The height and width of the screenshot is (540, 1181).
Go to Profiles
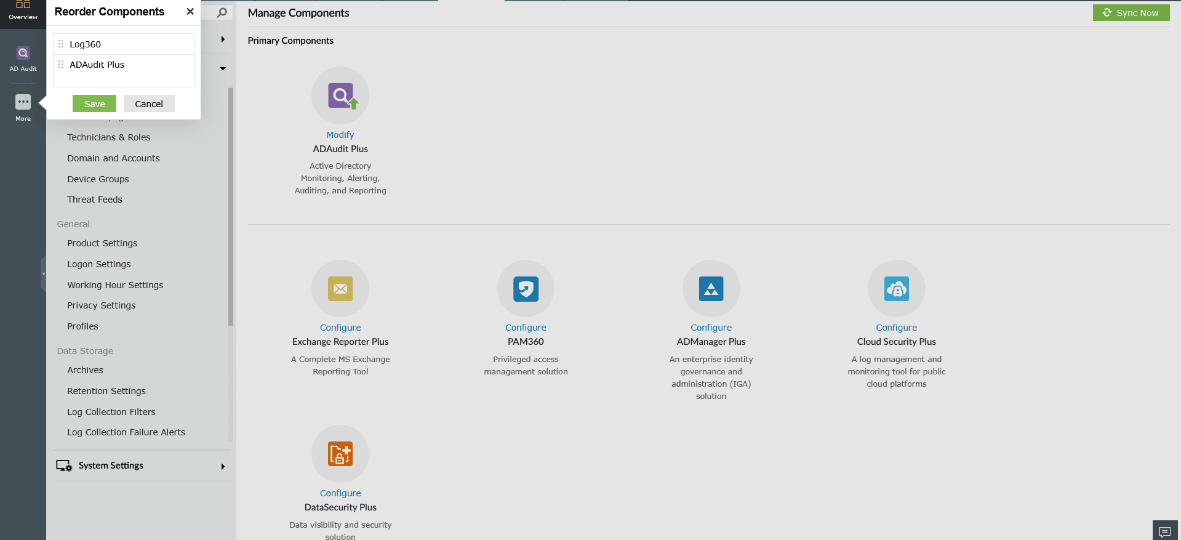tap(82, 326)
